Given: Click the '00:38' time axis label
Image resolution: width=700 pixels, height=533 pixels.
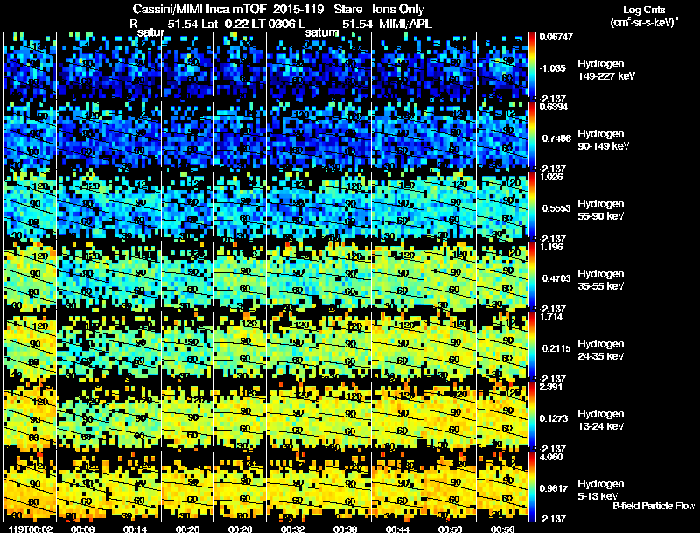Looking at the screenshot, I should point(345,529).
